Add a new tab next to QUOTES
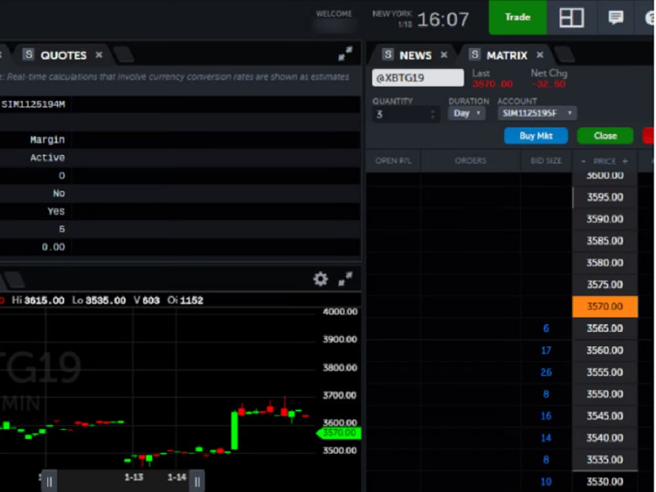The height and width of the screenshot is (492, 656). [x=123, y=55]
